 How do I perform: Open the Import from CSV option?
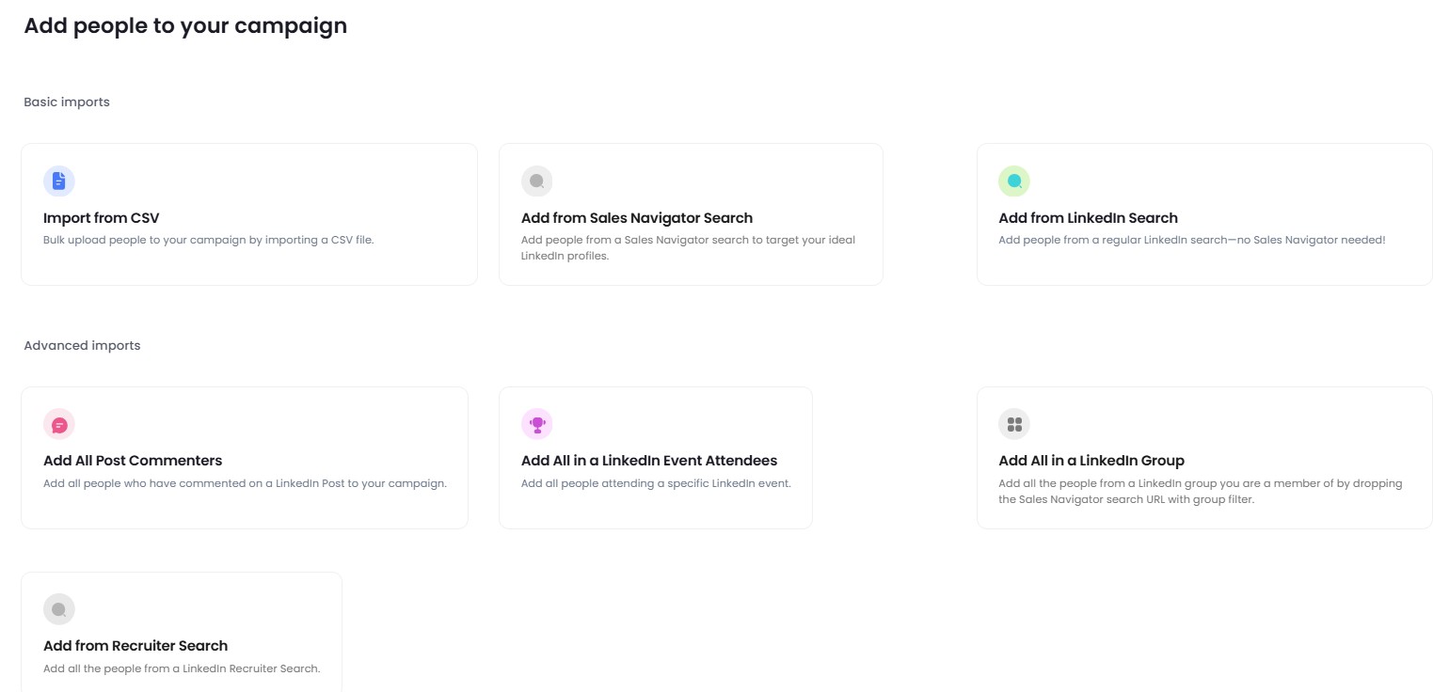pyautogui.click(x=101, y=217)
